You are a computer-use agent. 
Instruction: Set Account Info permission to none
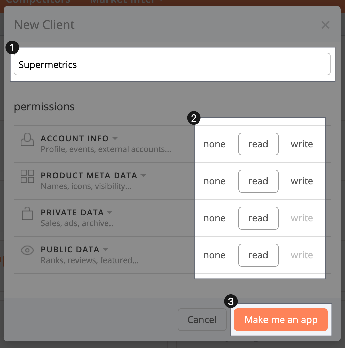coord(214,144)
